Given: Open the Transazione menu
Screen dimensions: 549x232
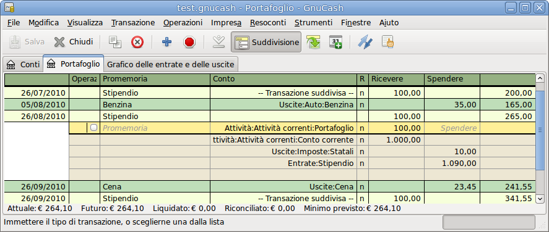Looking at the screenshot, I should coord(133,23).
